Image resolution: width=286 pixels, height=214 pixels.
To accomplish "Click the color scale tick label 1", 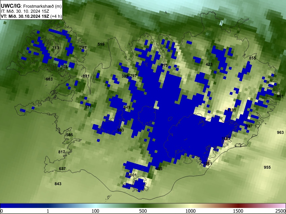I will pyautogui.click(x=48, y=211).
